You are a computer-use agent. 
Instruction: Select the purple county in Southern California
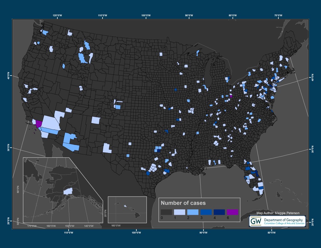click(39, 124)
